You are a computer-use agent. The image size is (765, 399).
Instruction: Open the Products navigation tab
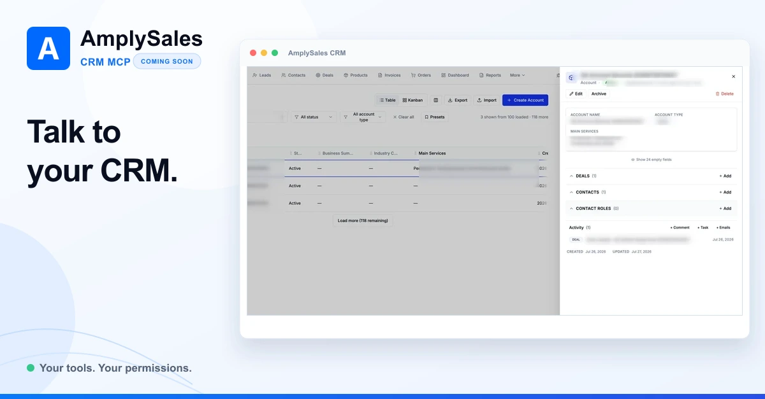coord(356,75)
